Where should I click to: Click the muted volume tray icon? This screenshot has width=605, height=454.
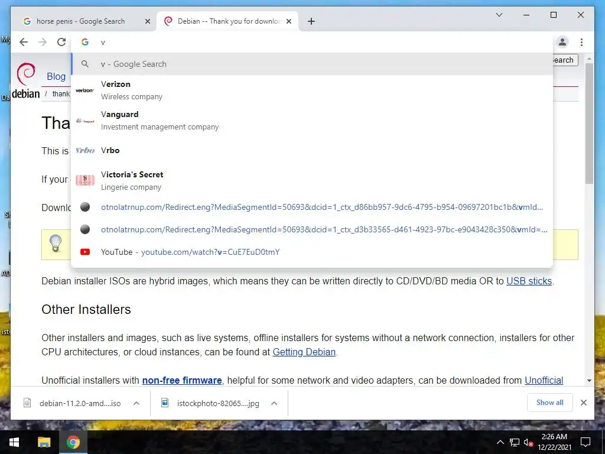tap(528, 442)
